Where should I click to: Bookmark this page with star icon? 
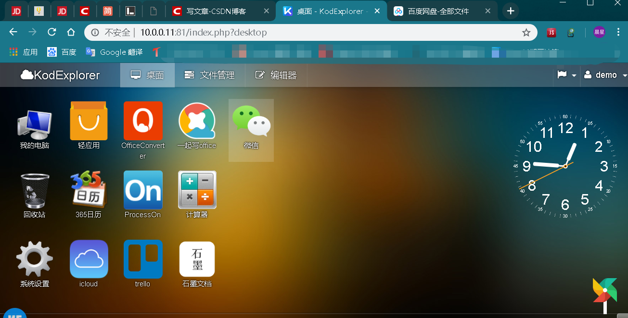tap(526, 33)
